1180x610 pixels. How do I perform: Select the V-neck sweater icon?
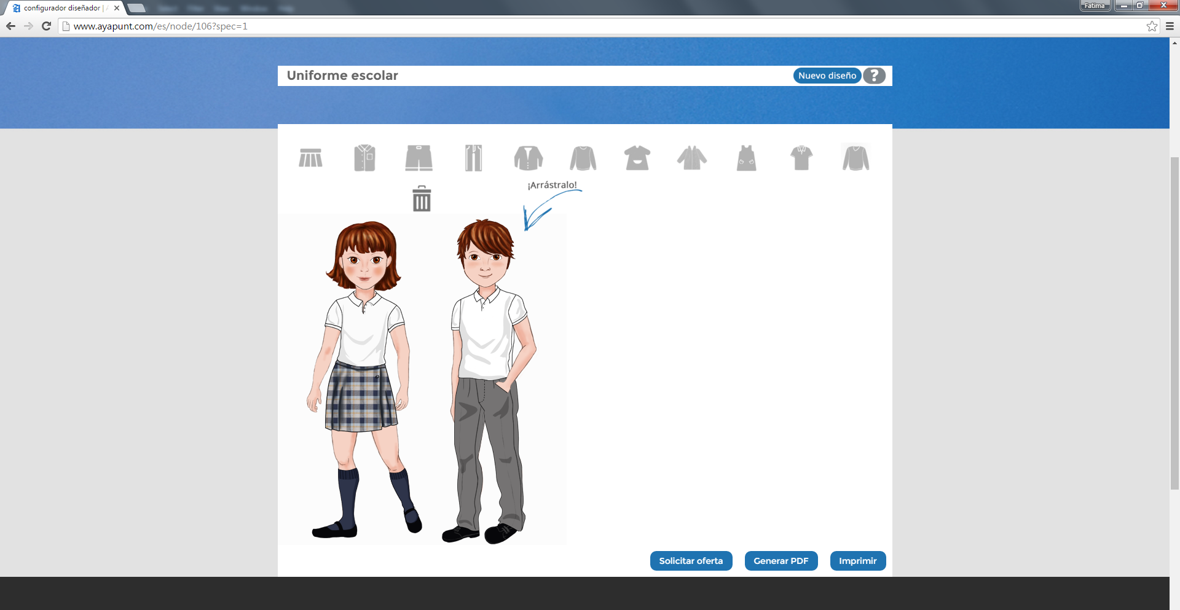[855, 158]
